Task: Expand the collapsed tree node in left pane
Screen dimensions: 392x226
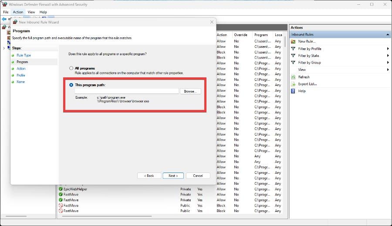Action: (x=4, y=48)
